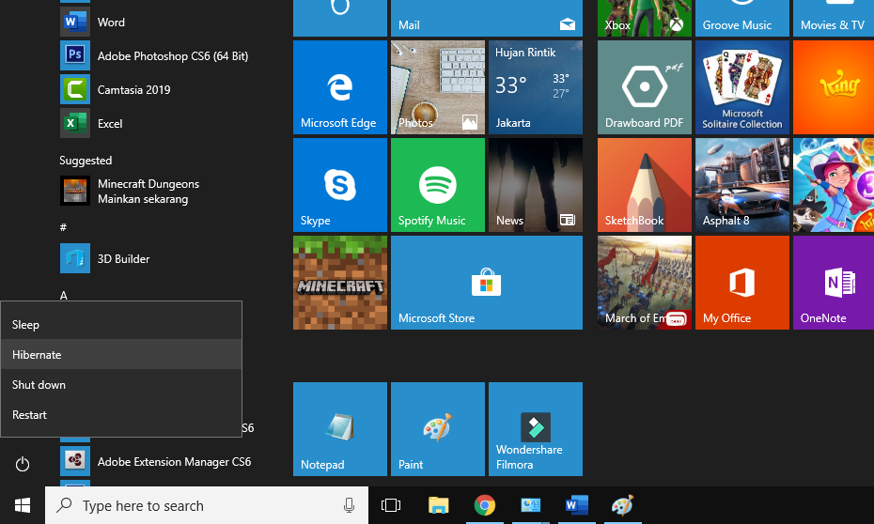Choose Hibernate from the power menu
This screenshot has height=524, width=874.
(x=121, y=354)
